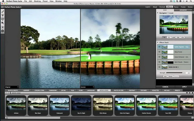Switch to the VIGNETTES category tab

pos(155,90)
